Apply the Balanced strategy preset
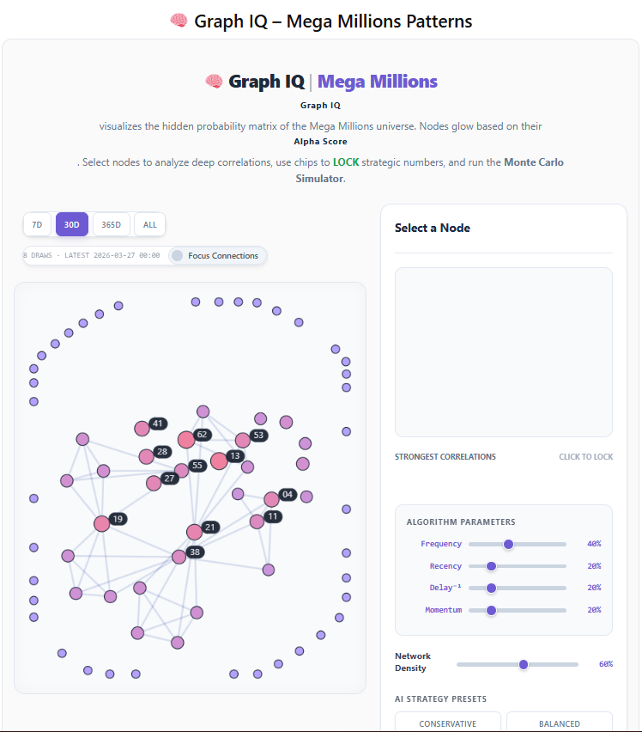The image size is (642, 732). 559,723
